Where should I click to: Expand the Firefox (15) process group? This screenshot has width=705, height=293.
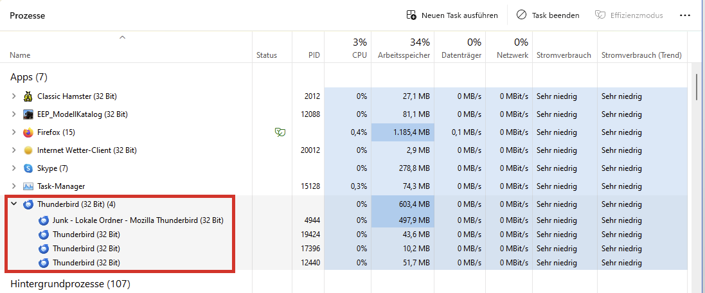(x=14, y=132)
